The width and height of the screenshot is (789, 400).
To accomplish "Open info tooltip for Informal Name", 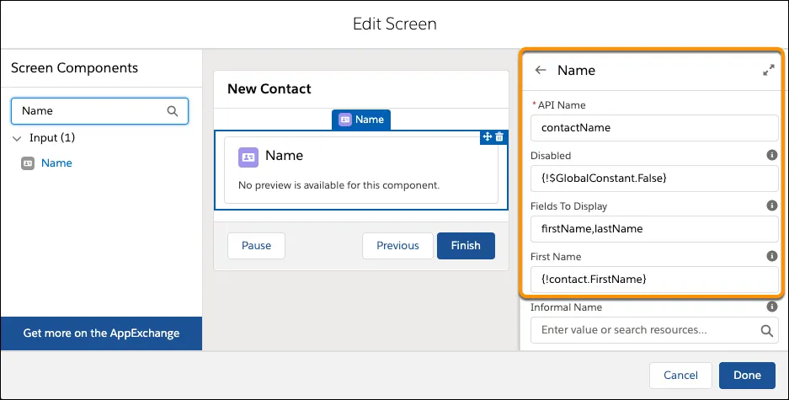I will (771, 307).
